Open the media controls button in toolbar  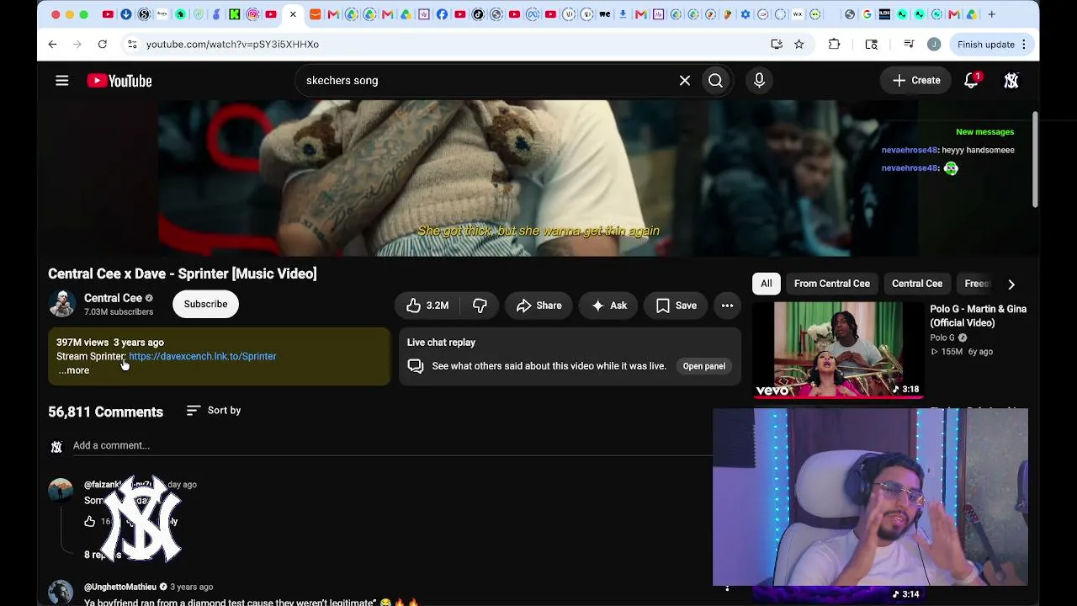[909, 44]
